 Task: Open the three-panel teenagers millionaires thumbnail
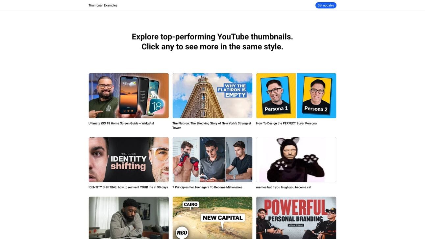tap(213, 160)
